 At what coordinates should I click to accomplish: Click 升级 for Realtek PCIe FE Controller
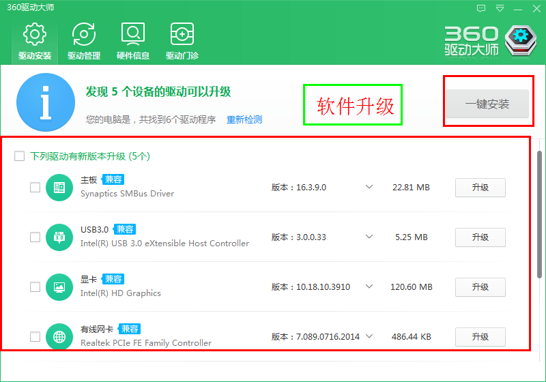(480, 337)
